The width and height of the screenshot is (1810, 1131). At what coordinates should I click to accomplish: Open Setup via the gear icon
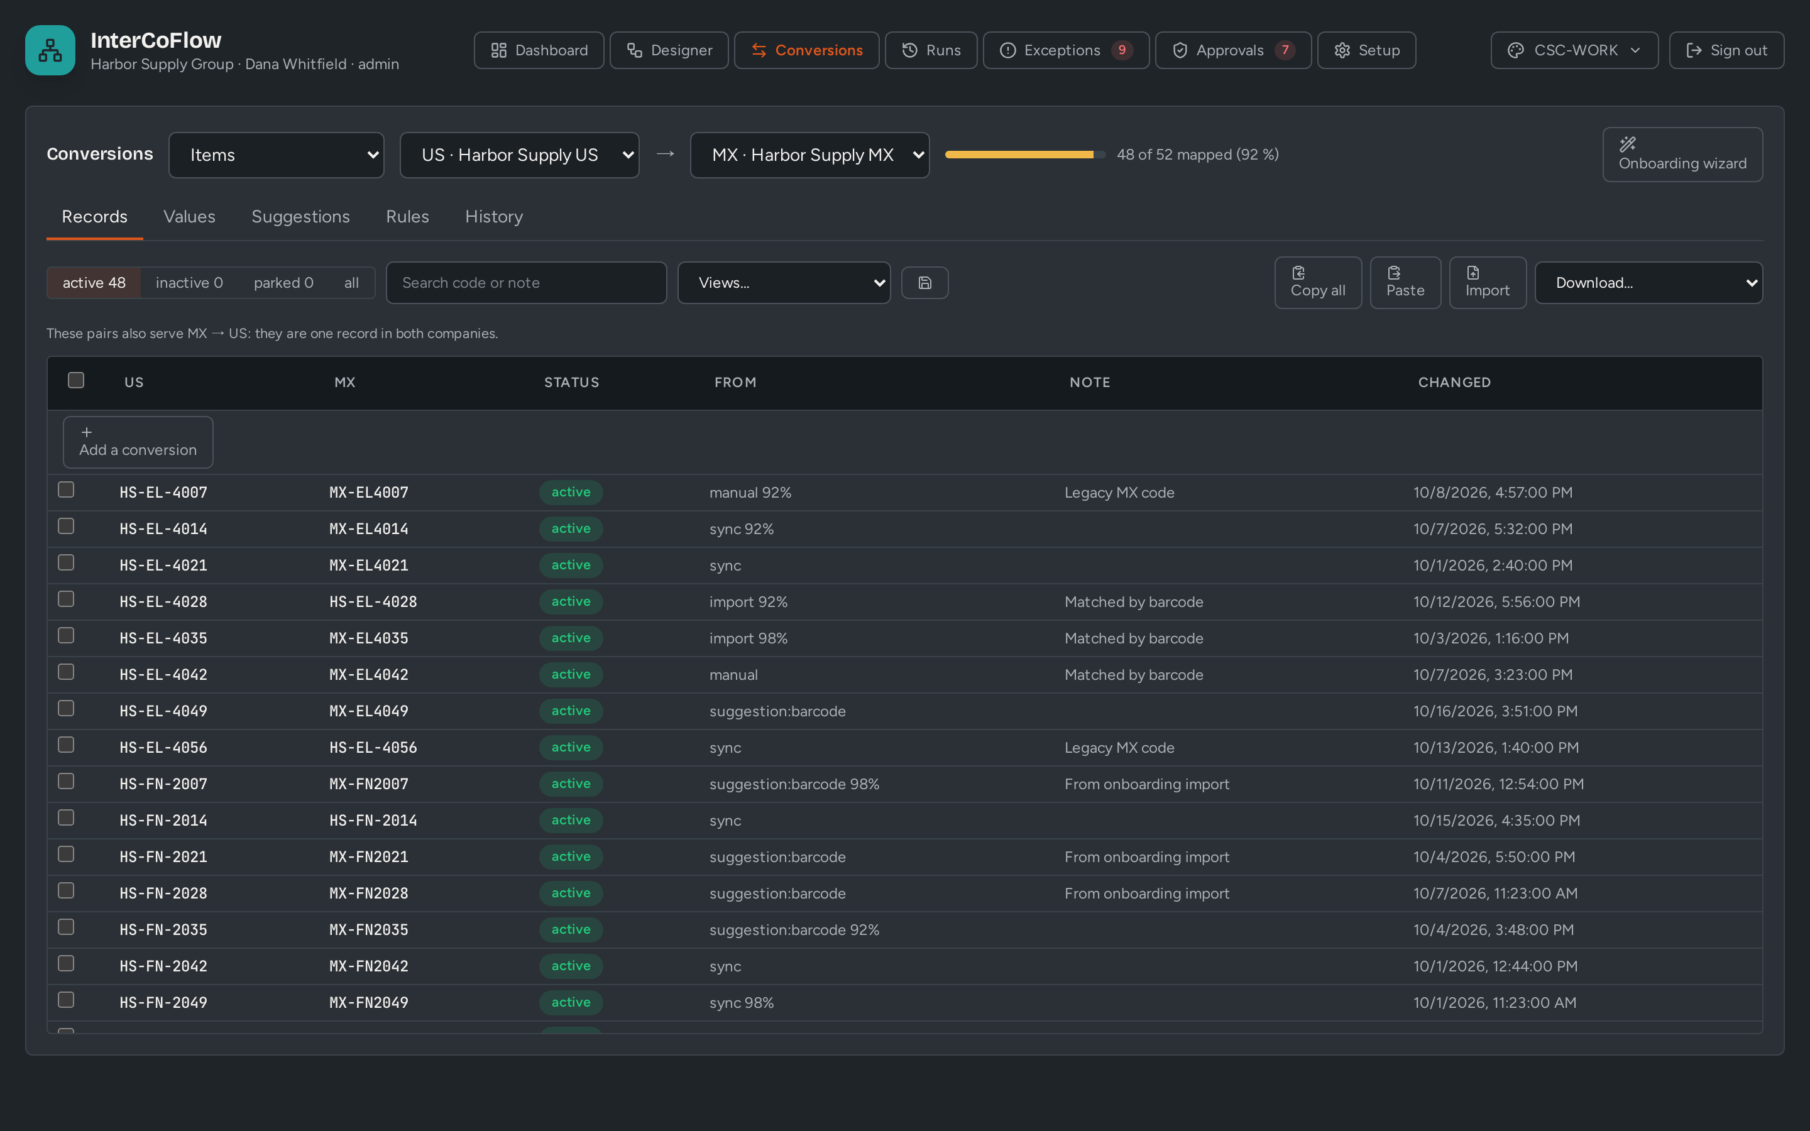(1342, 50)
